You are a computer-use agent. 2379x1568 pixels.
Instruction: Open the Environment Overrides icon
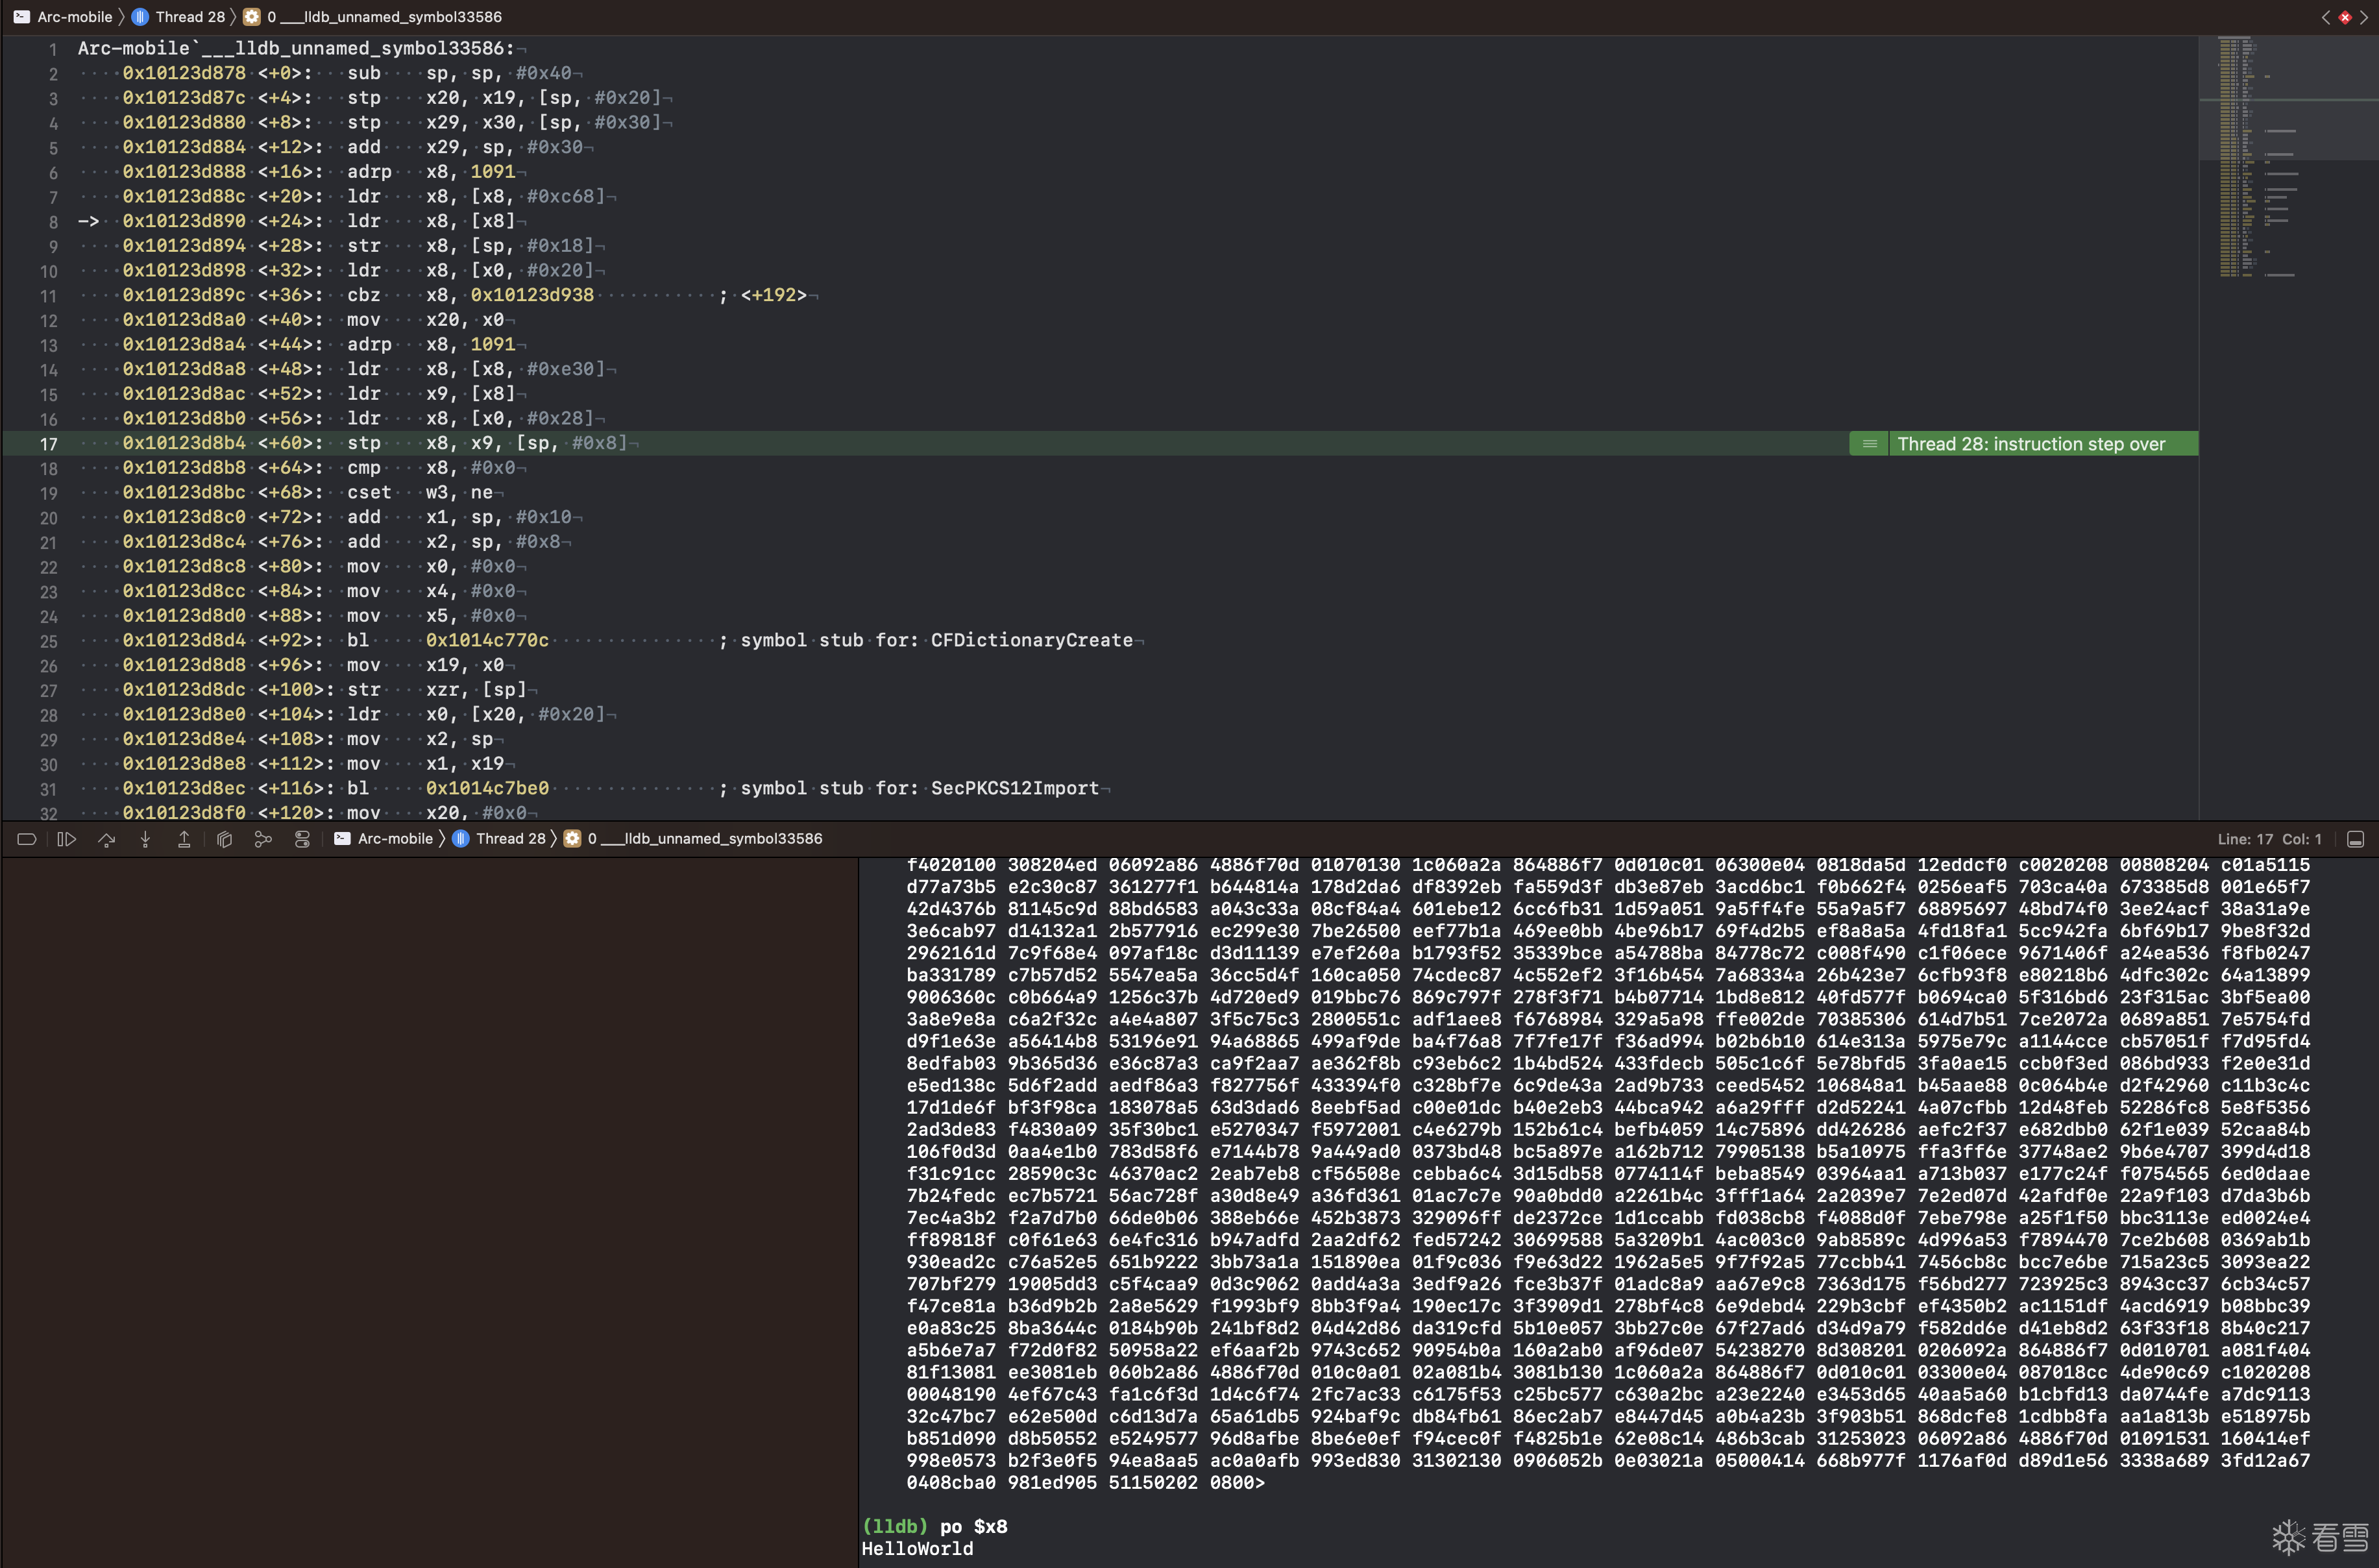point(302,839)
